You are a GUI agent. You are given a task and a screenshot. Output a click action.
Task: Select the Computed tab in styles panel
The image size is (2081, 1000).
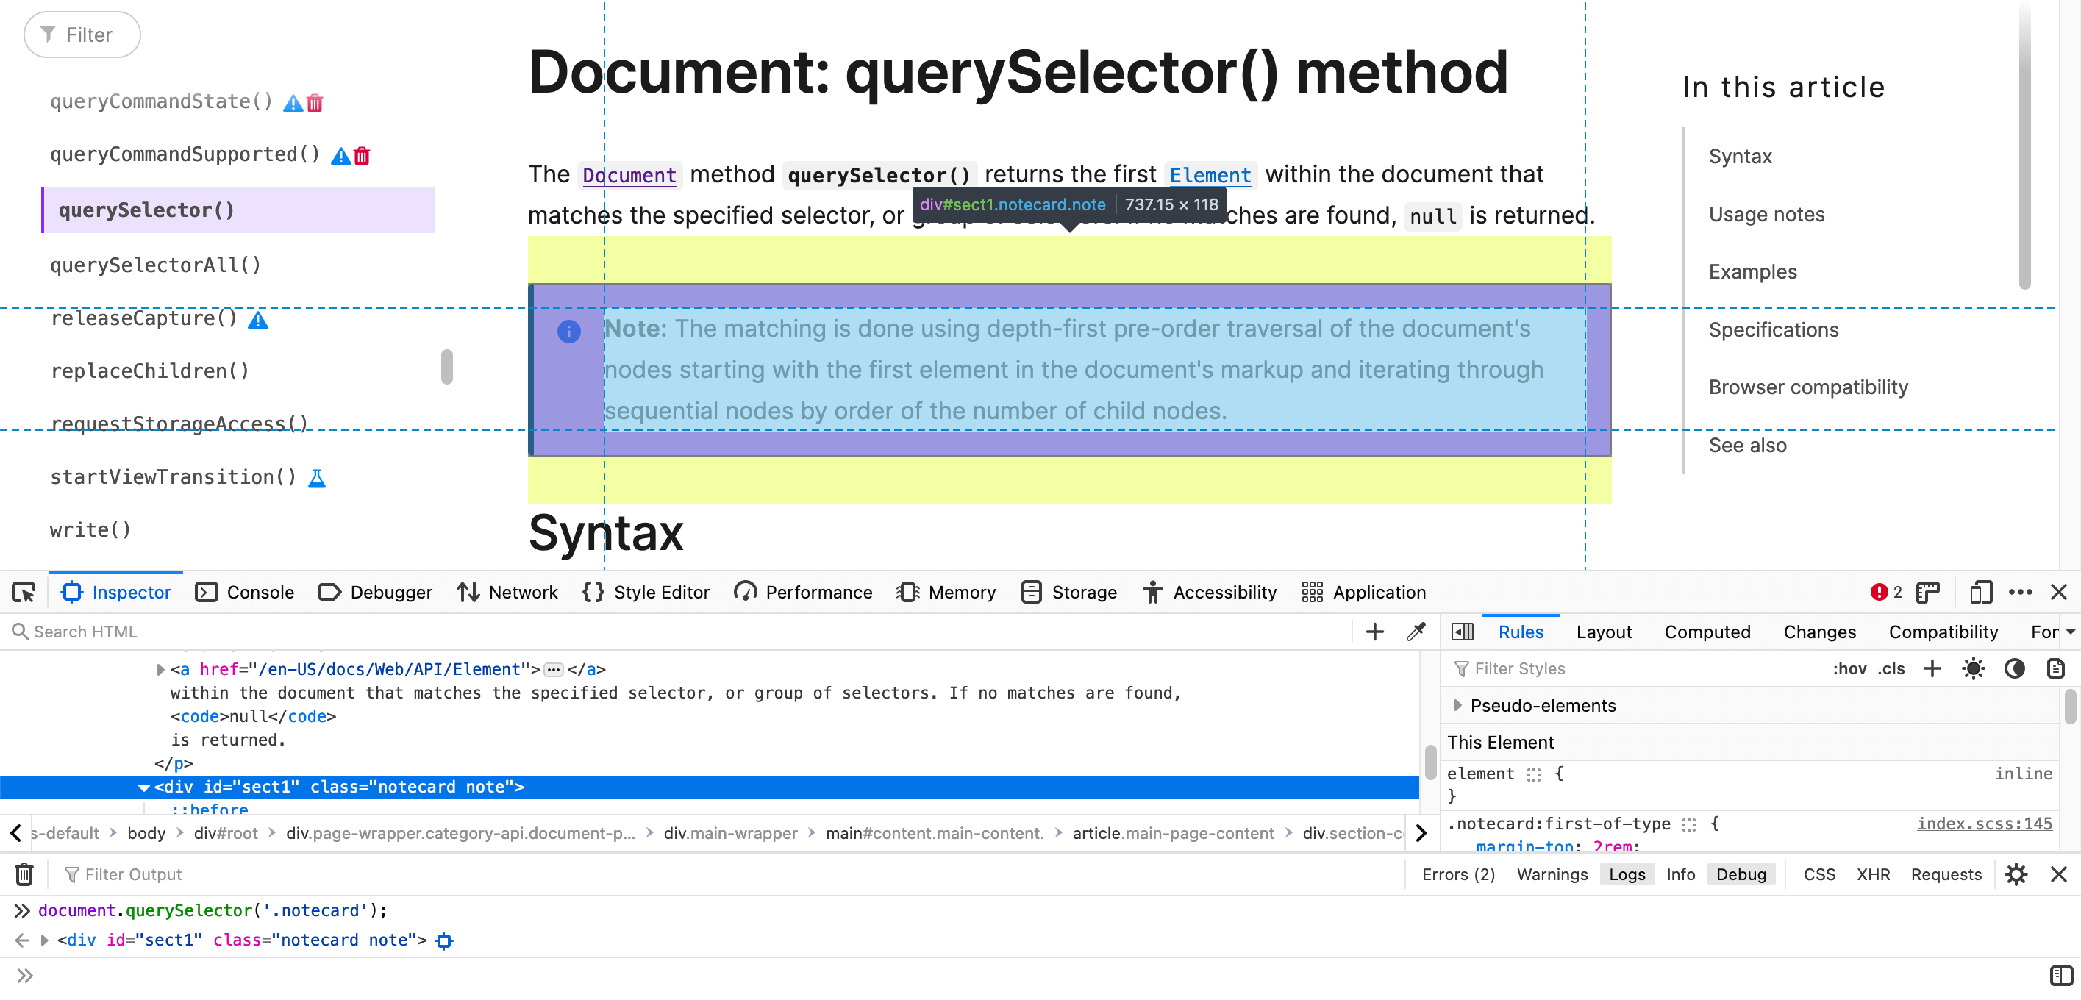coord(1707,632)
